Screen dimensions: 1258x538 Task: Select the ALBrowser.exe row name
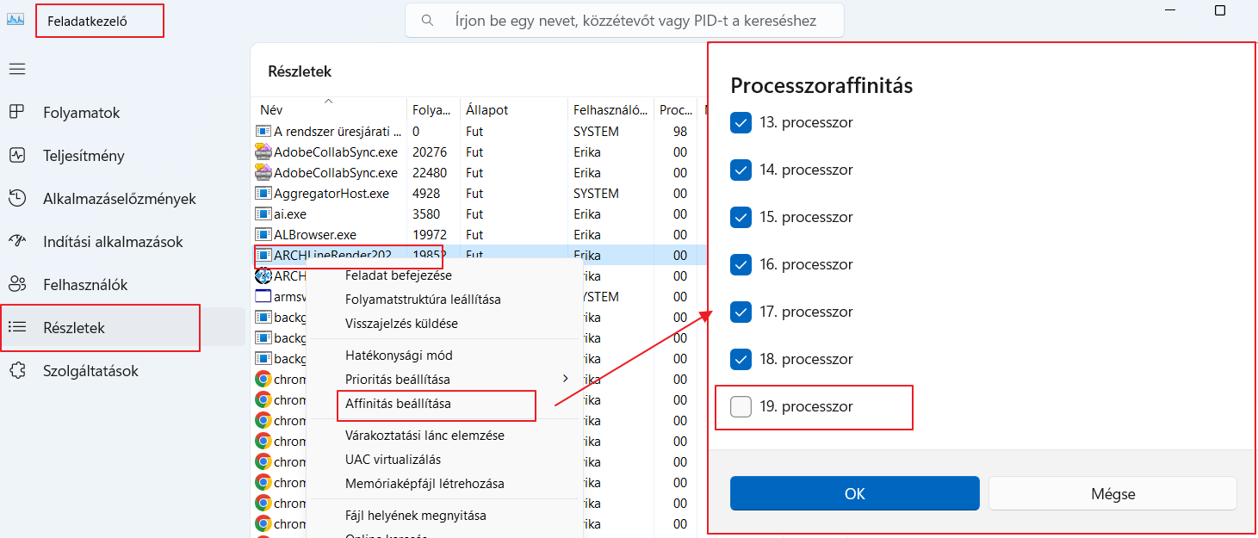coord(315,235)
